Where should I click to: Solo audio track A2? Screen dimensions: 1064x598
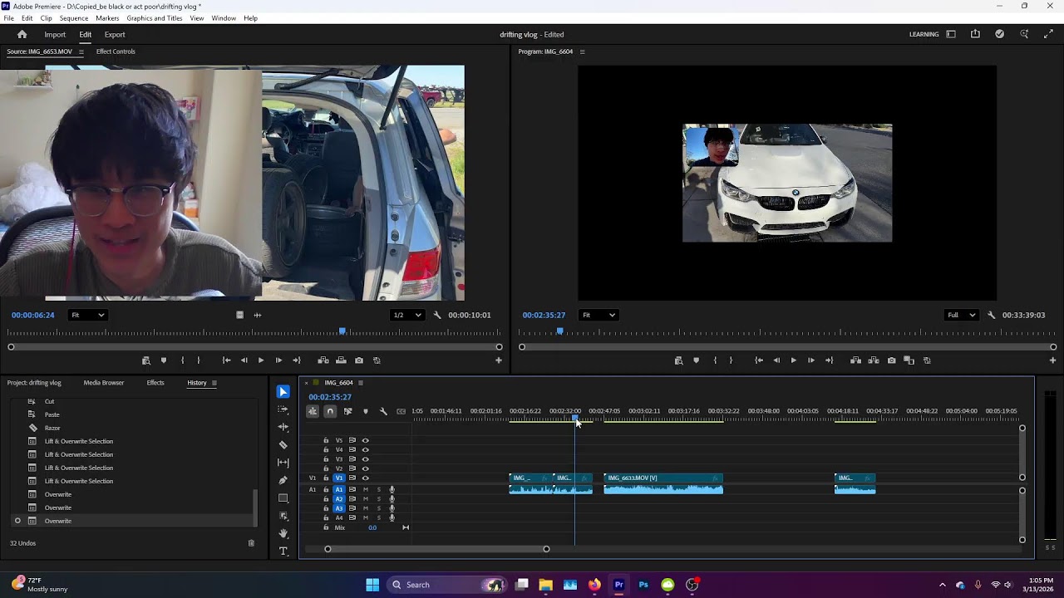[x=379, y=499]
